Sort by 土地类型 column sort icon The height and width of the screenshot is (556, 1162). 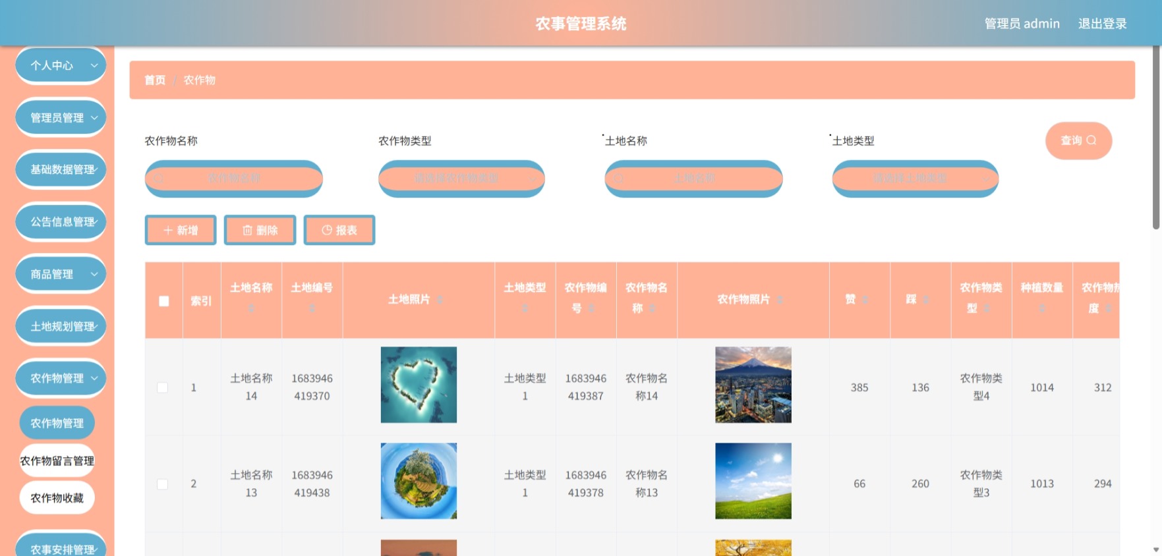pos(525,308)
